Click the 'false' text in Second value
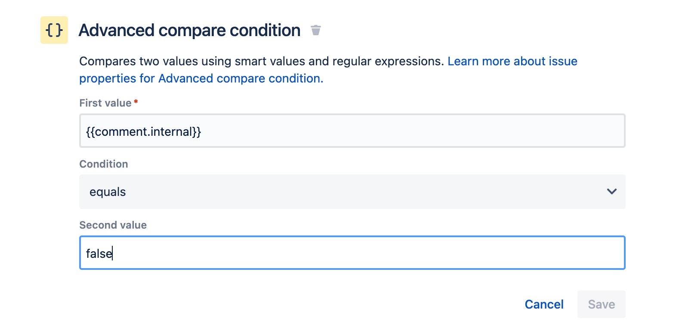 point(99,254)
